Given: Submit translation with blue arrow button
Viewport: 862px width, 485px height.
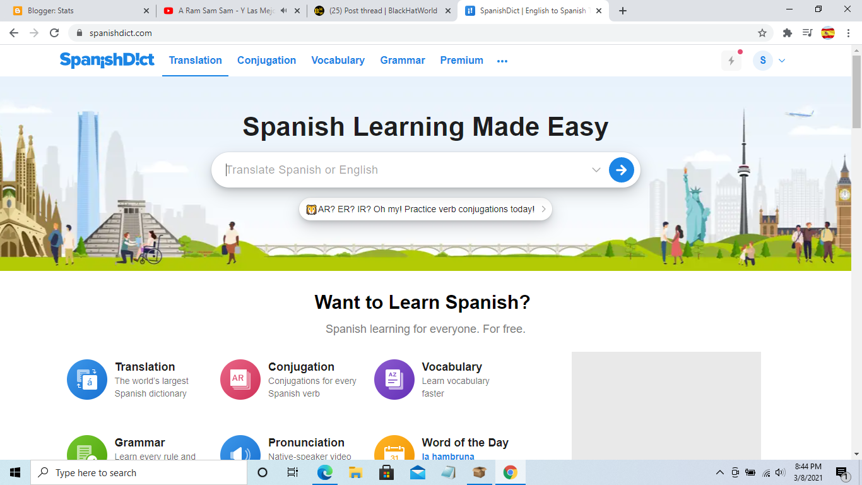Looking at the screenshot, I should coord(622,170).
